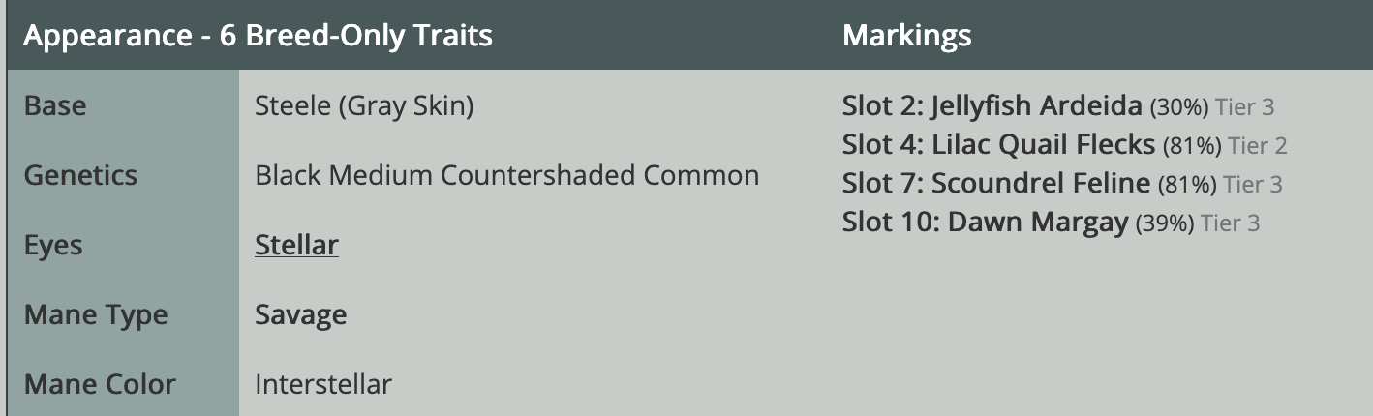Select the Slot 10 Dawn Margay marking

click(1051, 223)
